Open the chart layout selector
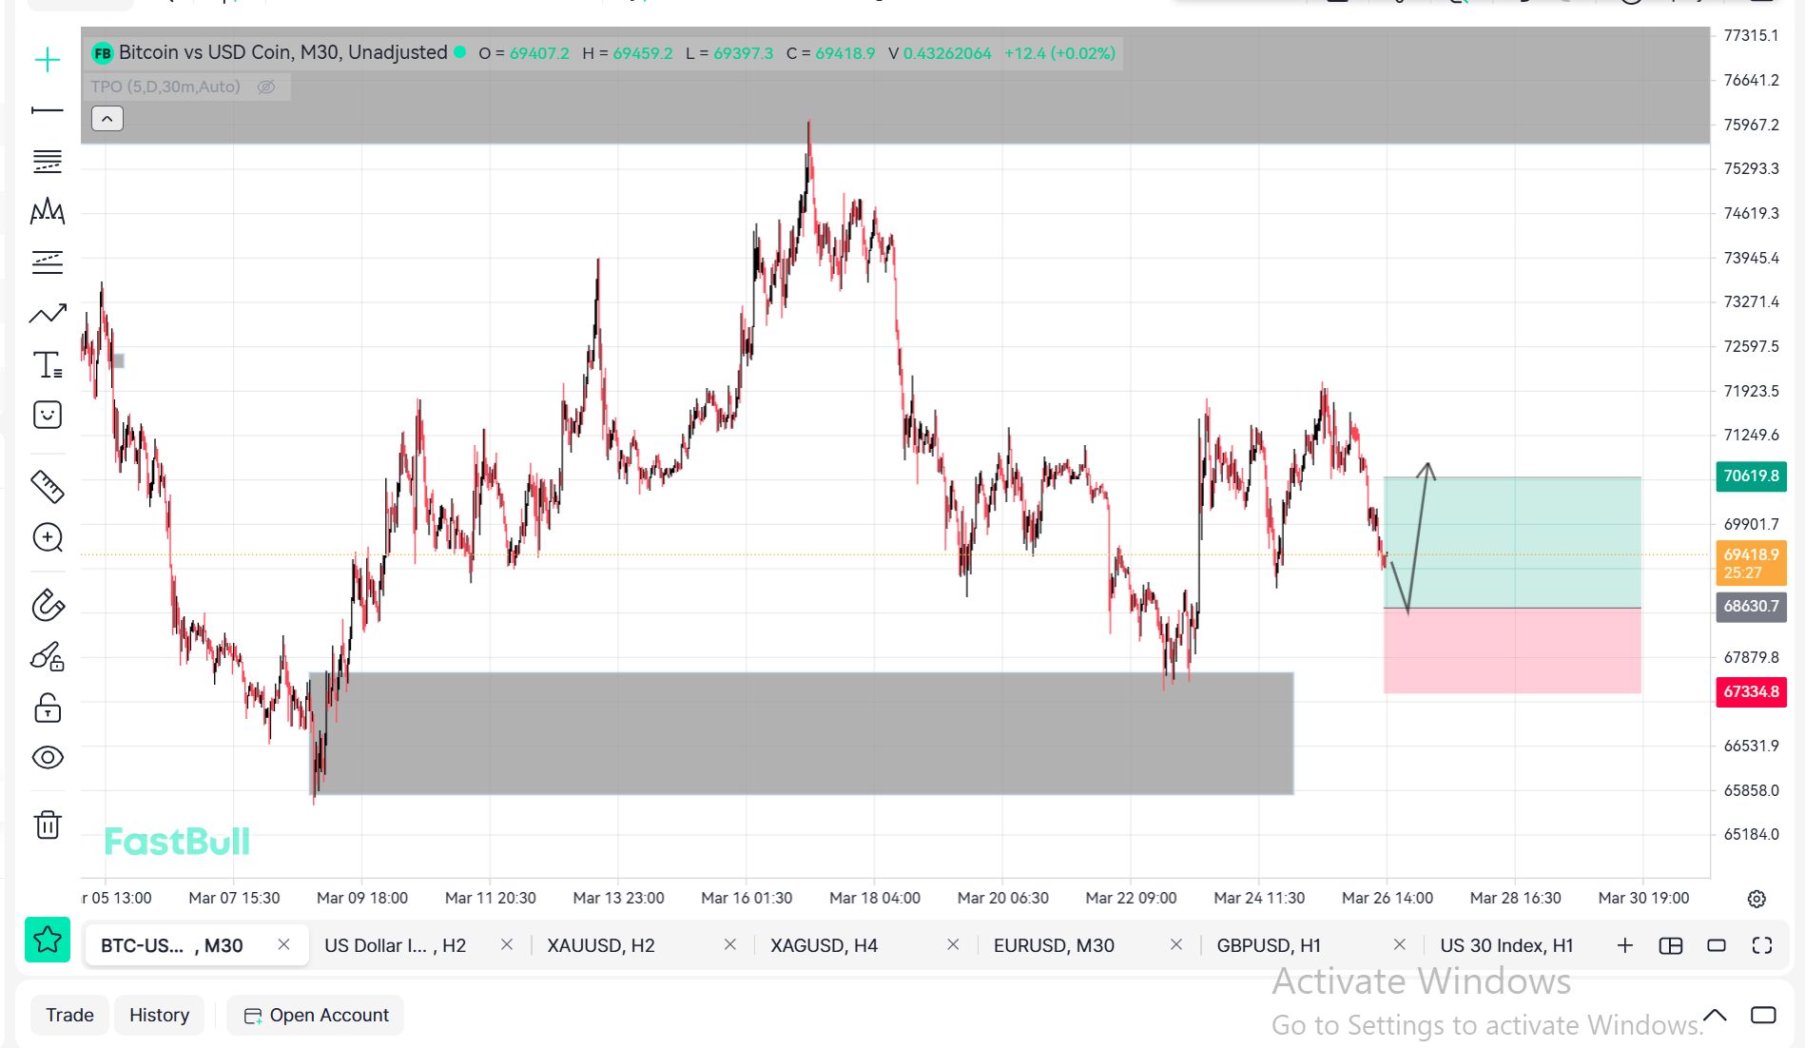 (x=1670, y=945)
